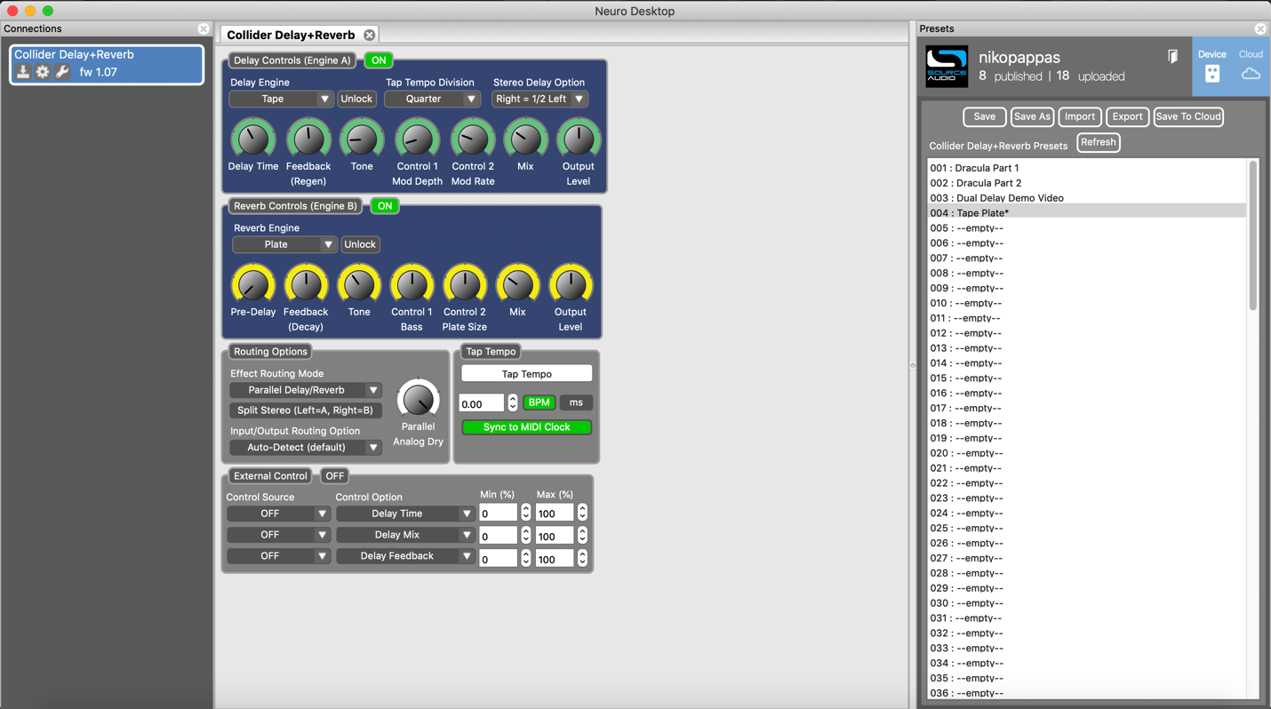Select the BPM tempo unit
Viewport: 1271px width, 709px height.
point(539,402)
